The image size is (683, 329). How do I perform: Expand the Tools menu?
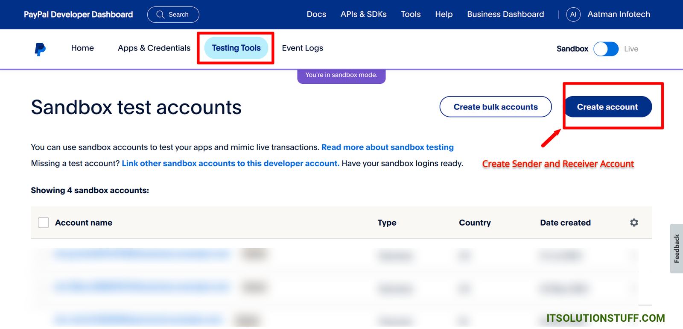click(411, 15)
